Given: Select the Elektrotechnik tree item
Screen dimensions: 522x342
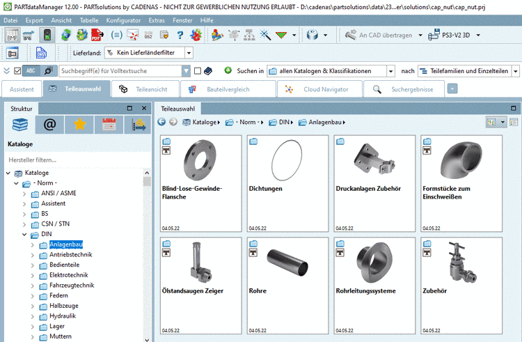Looking at the screenshot, I should tap(69, 275).
